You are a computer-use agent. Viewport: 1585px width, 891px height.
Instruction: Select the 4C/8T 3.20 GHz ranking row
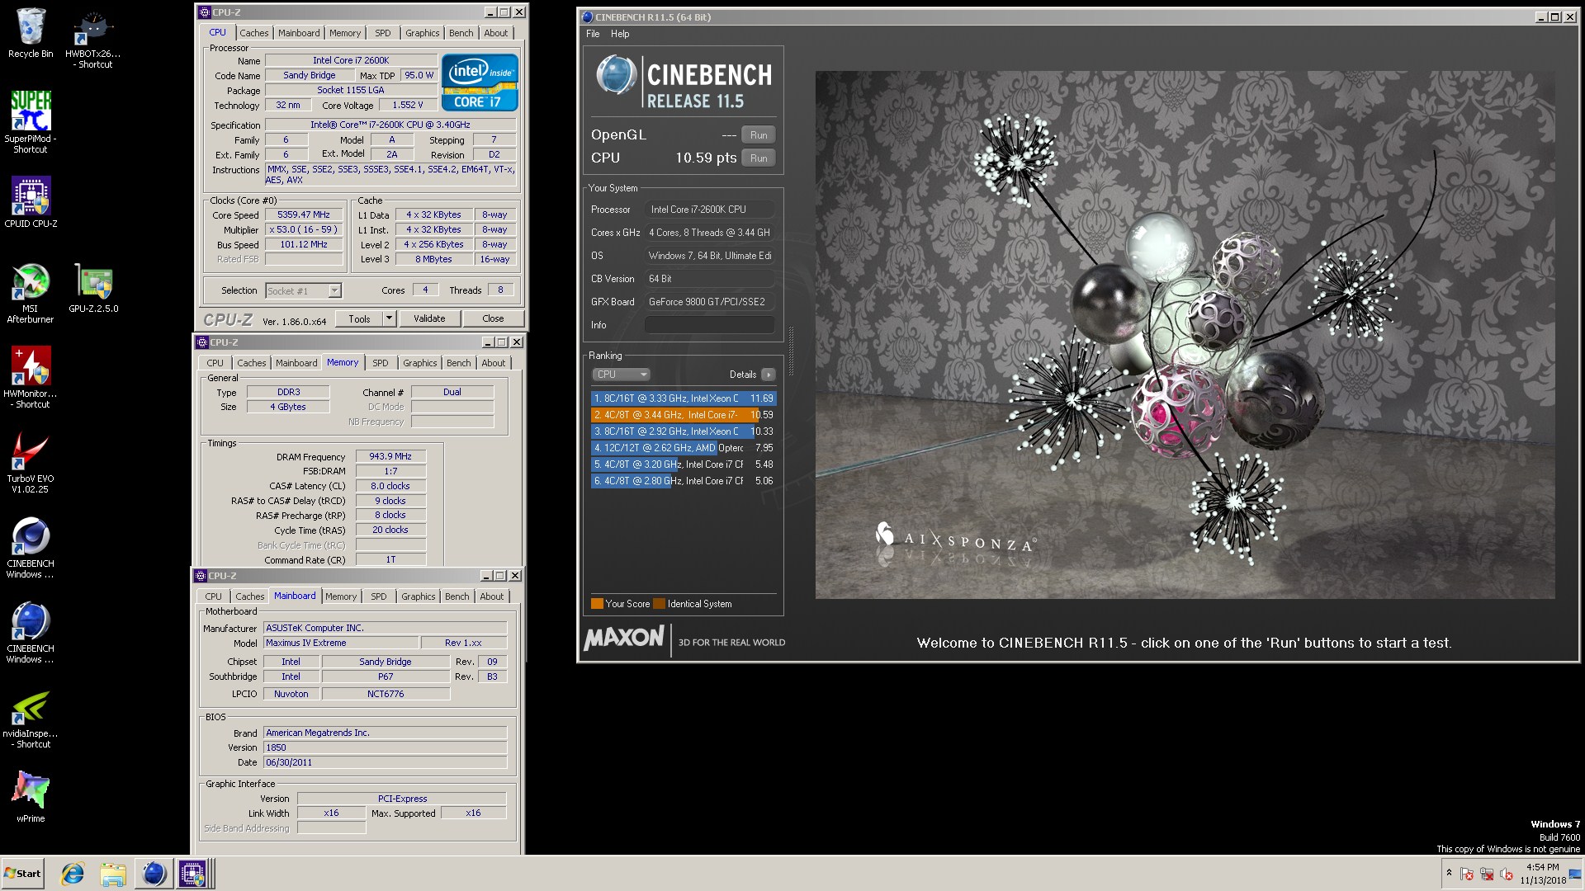click(684, 464)
